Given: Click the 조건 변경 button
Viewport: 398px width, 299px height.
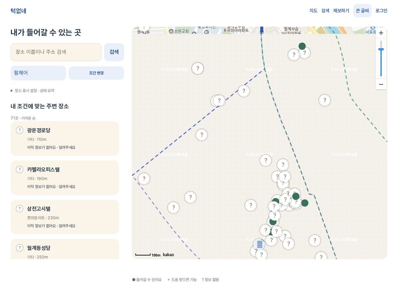Looking at the screenshot, I should click(x=96, y=73).
